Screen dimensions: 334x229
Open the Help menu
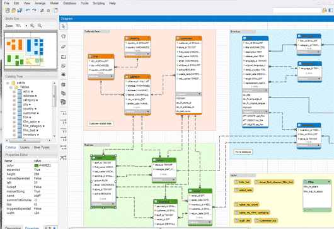(112, 3)
